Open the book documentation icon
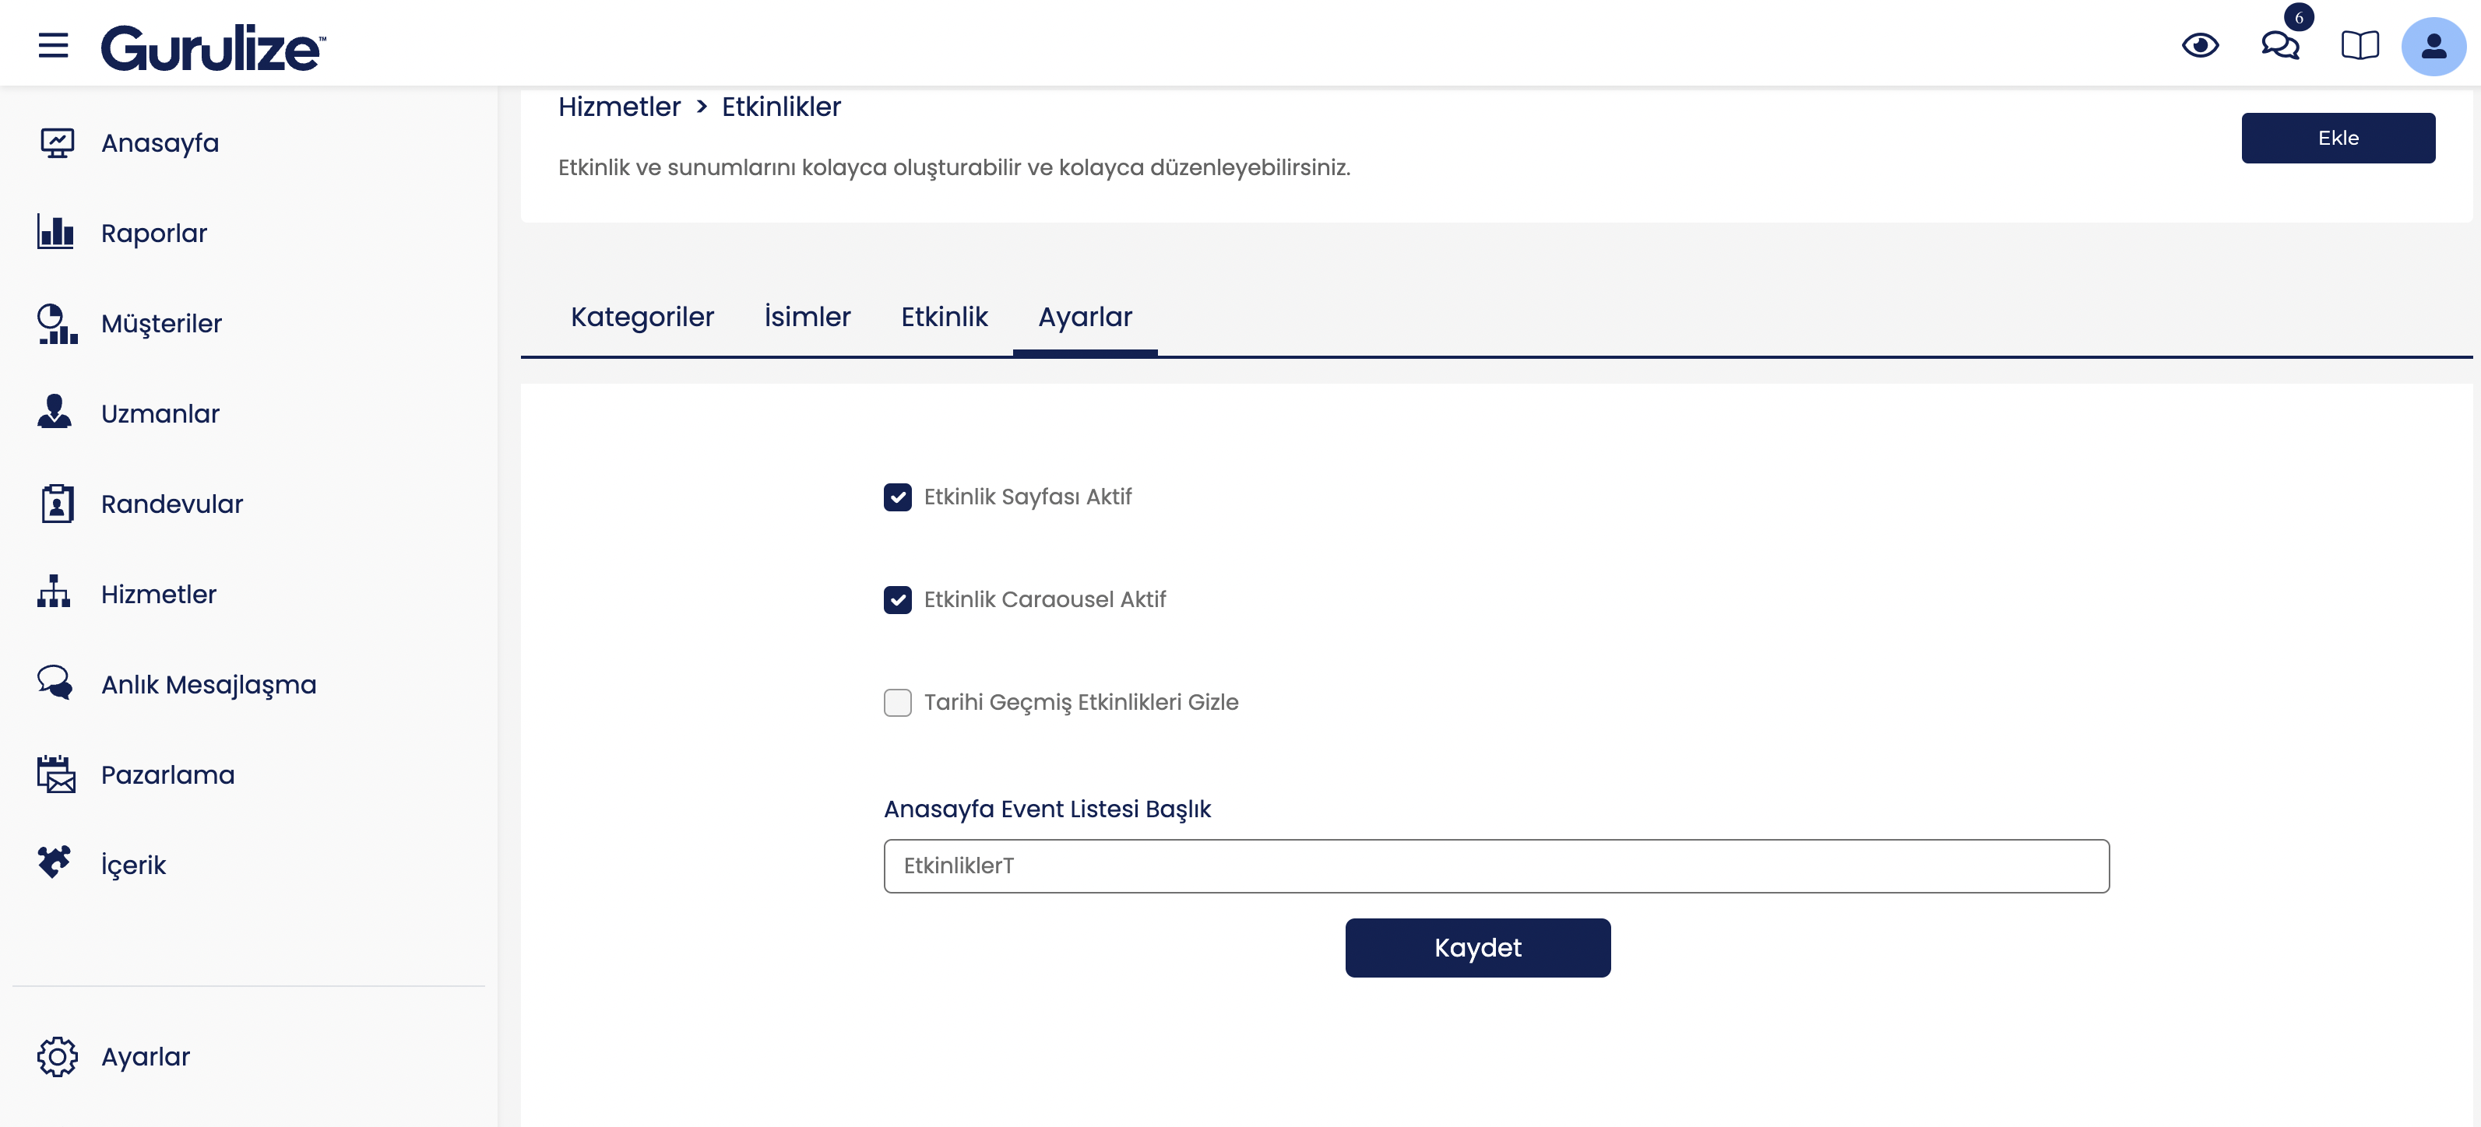Image resolution: width=2481 pixels, height=1127 pixels. (2360, 45)
